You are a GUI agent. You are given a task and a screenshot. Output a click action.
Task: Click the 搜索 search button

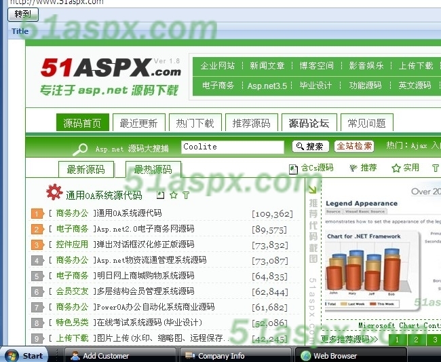tap(311, 147)
